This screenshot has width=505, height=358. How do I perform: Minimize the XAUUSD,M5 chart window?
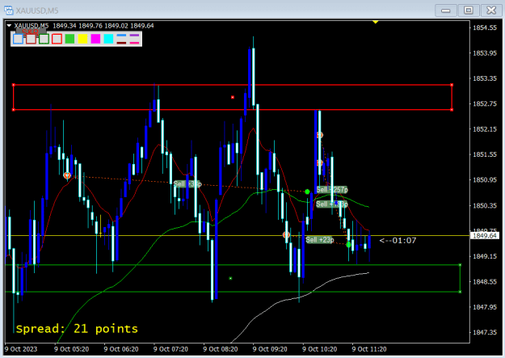click(x=446, y=11)
